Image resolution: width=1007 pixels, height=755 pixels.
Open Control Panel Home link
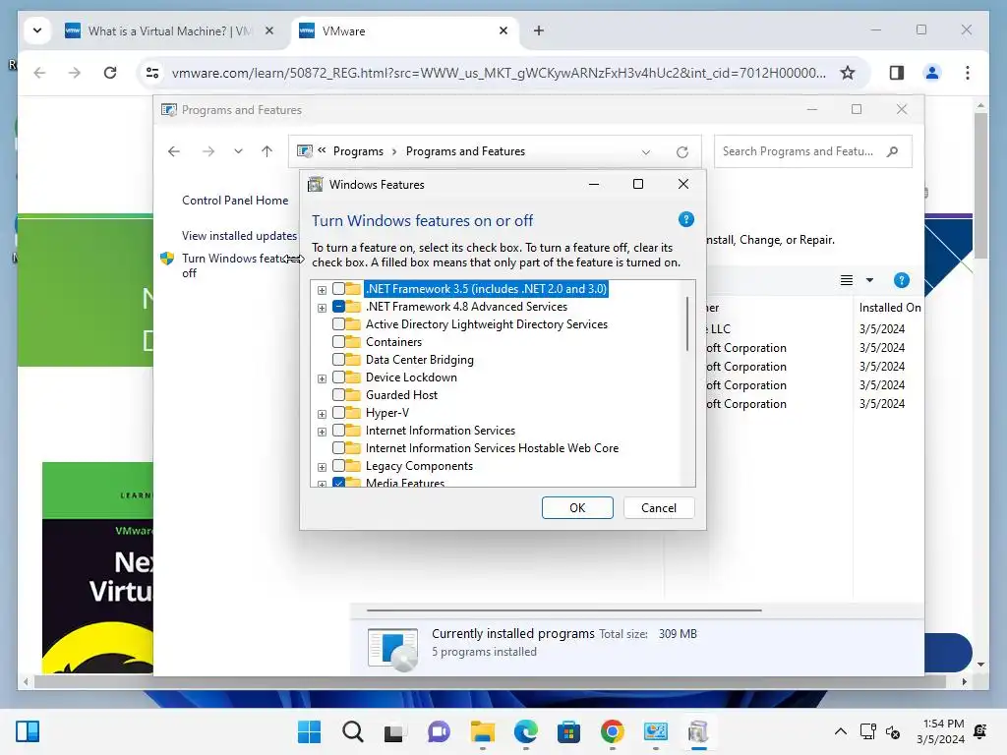coord(235,201)
